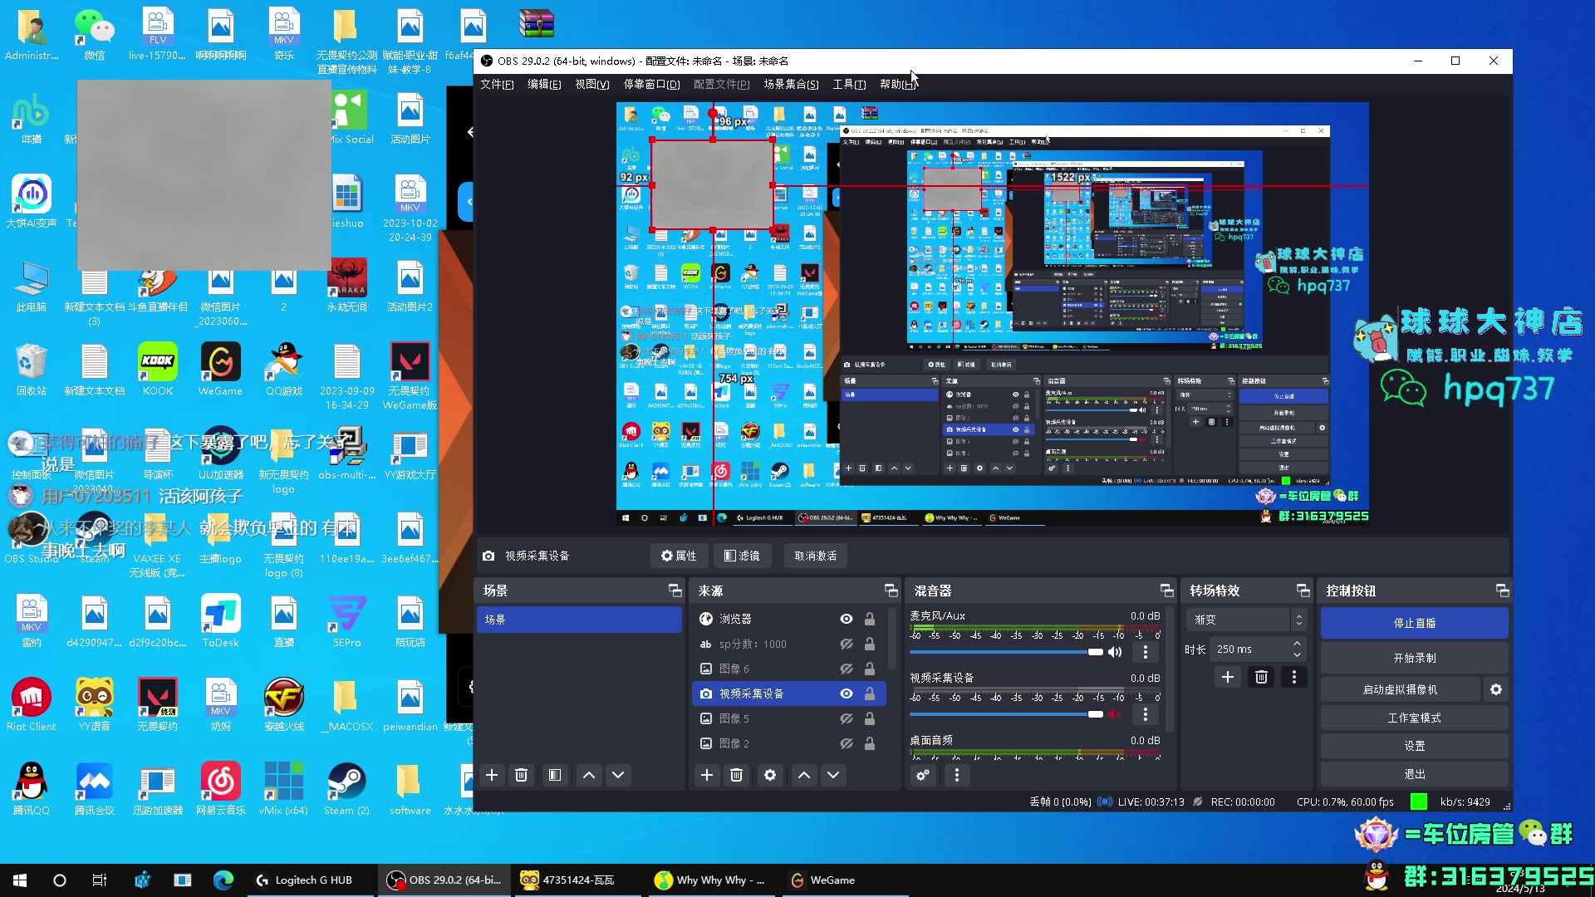The width and height of the screenshot is (1595, 897).
Task: Show the 图像 5 source
Action: 847,718
